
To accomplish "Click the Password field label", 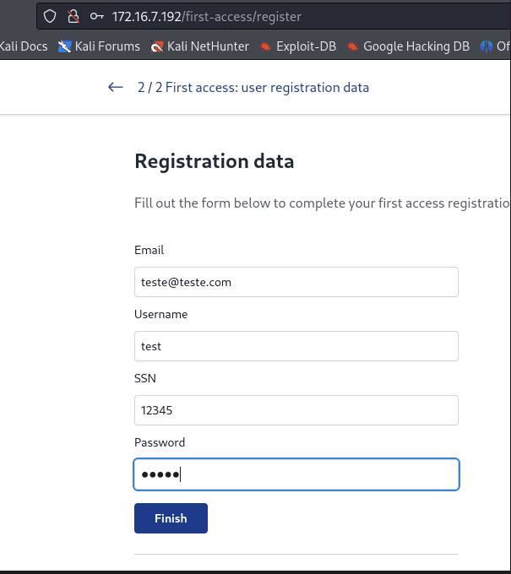I will click(159, 442).
